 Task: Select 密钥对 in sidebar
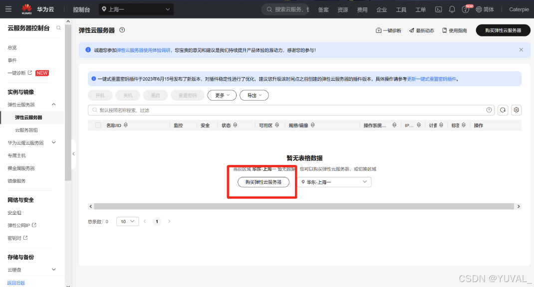click(x=14, y=238)
